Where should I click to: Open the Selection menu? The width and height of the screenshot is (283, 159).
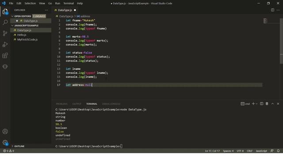click(30, 3)
